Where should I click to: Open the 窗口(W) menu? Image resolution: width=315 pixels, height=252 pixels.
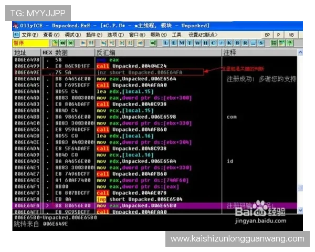point(137,35)
